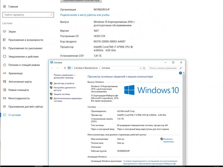The width and height of the screenshot is (223, 167).
Task: Click the Главная gear icon in Settings
Action: (x=4, y=6)
